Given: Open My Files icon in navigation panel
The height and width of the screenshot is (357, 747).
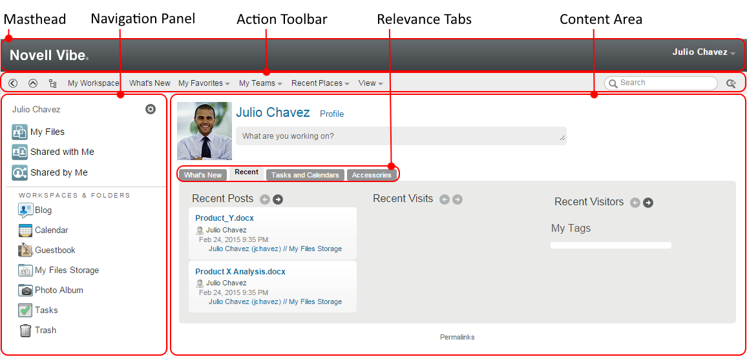Looking at the screenshot, I should pos(19,132).
